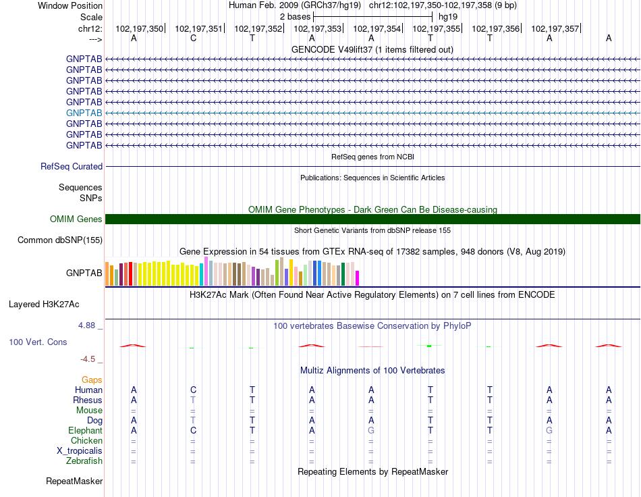The height and width of the screenshot is (497, 641).
Task: Click the dark green OMIM Genes bar
Action: pos(372,219)
